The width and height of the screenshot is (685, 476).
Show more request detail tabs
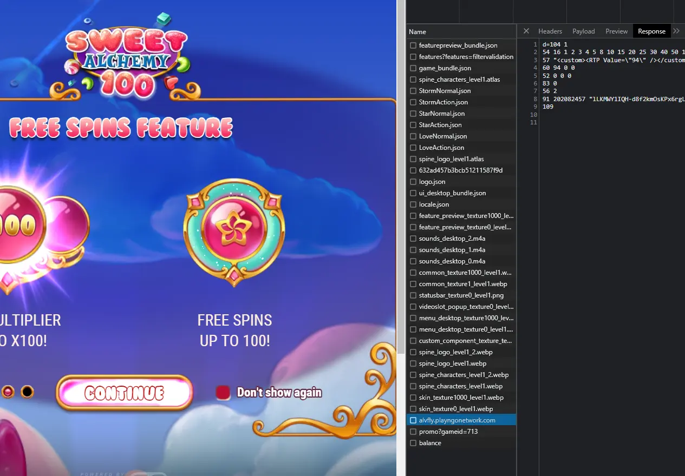click(676, 31)
